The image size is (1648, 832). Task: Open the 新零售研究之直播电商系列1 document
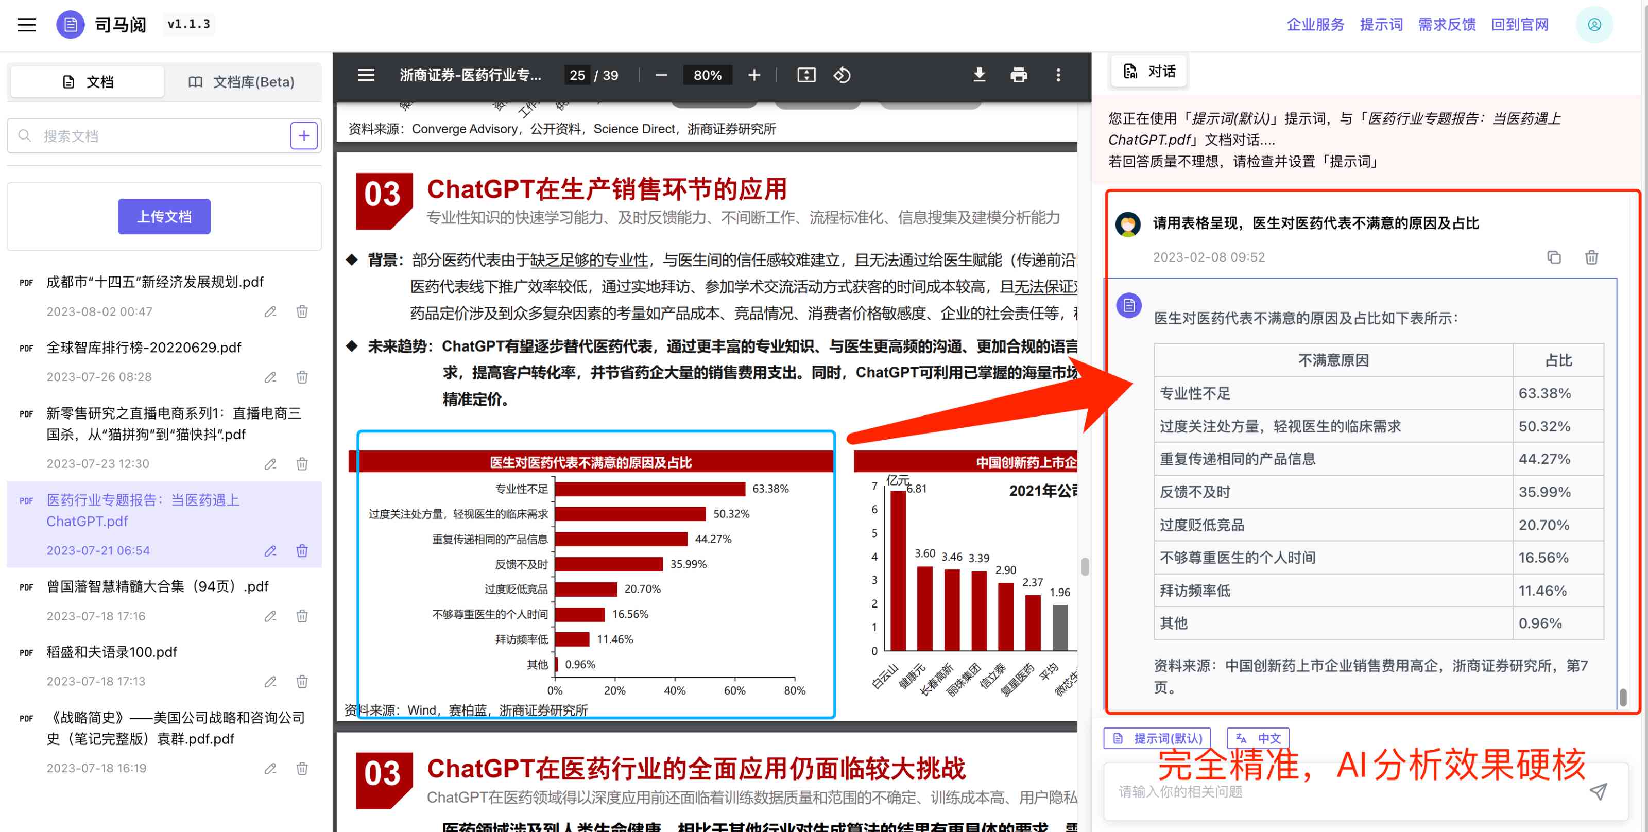(x=174, y=424)
